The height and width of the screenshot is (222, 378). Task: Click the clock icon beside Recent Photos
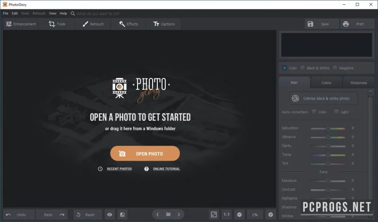tap(100, 169)
